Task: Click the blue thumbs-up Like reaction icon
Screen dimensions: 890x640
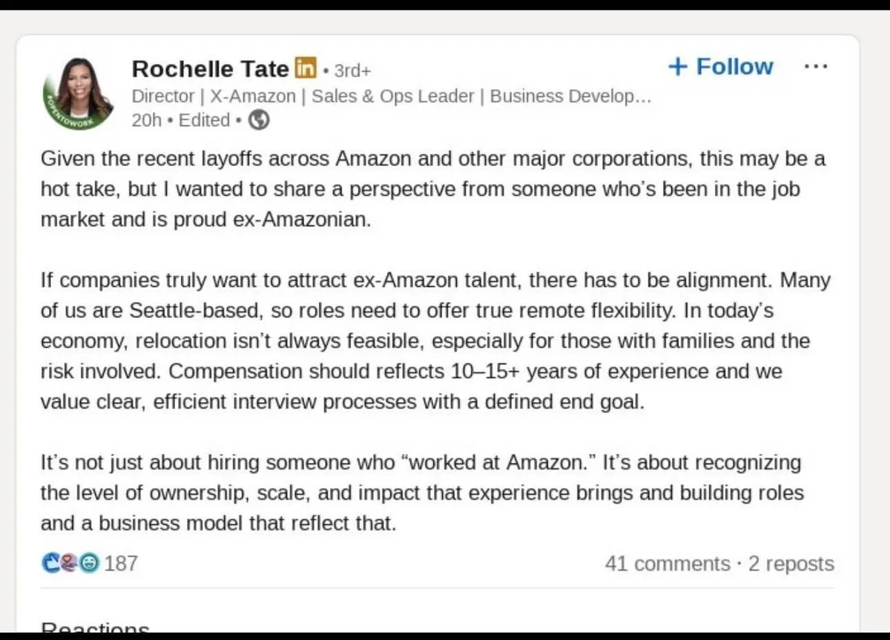Action: coord(50,564)
